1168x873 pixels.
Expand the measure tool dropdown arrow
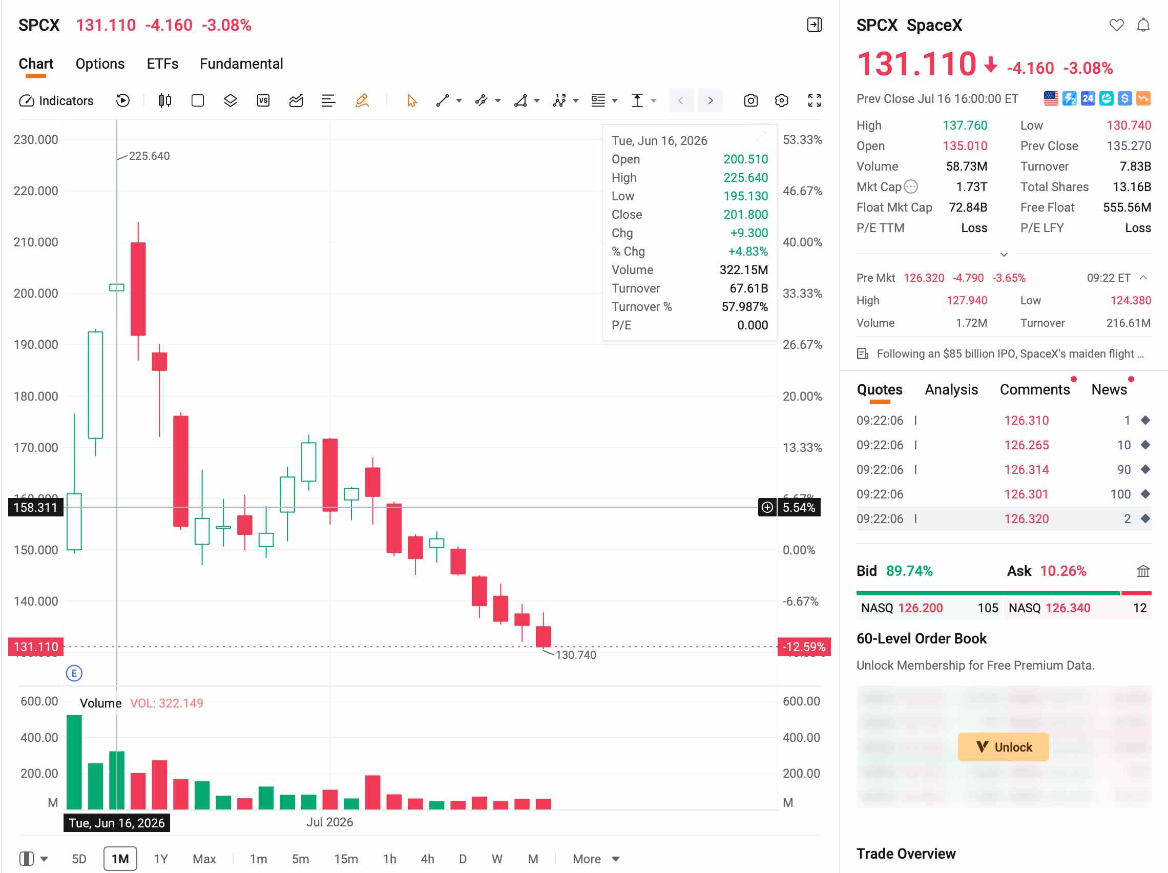[x=654, y=101]
